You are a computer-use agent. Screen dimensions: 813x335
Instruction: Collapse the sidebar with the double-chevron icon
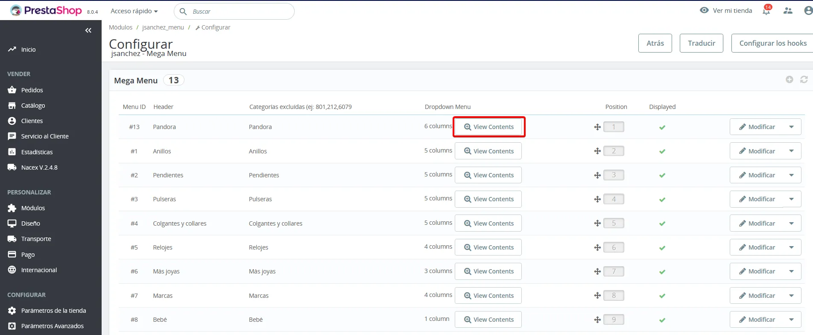88,30
